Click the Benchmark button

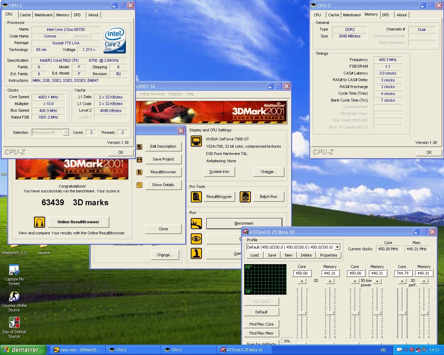pos(244,223)
